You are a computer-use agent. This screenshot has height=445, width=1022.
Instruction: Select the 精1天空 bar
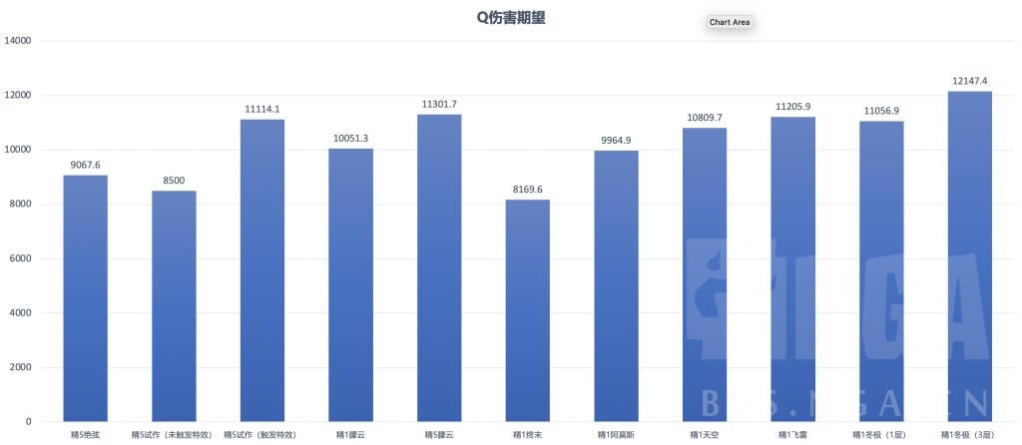705,275
